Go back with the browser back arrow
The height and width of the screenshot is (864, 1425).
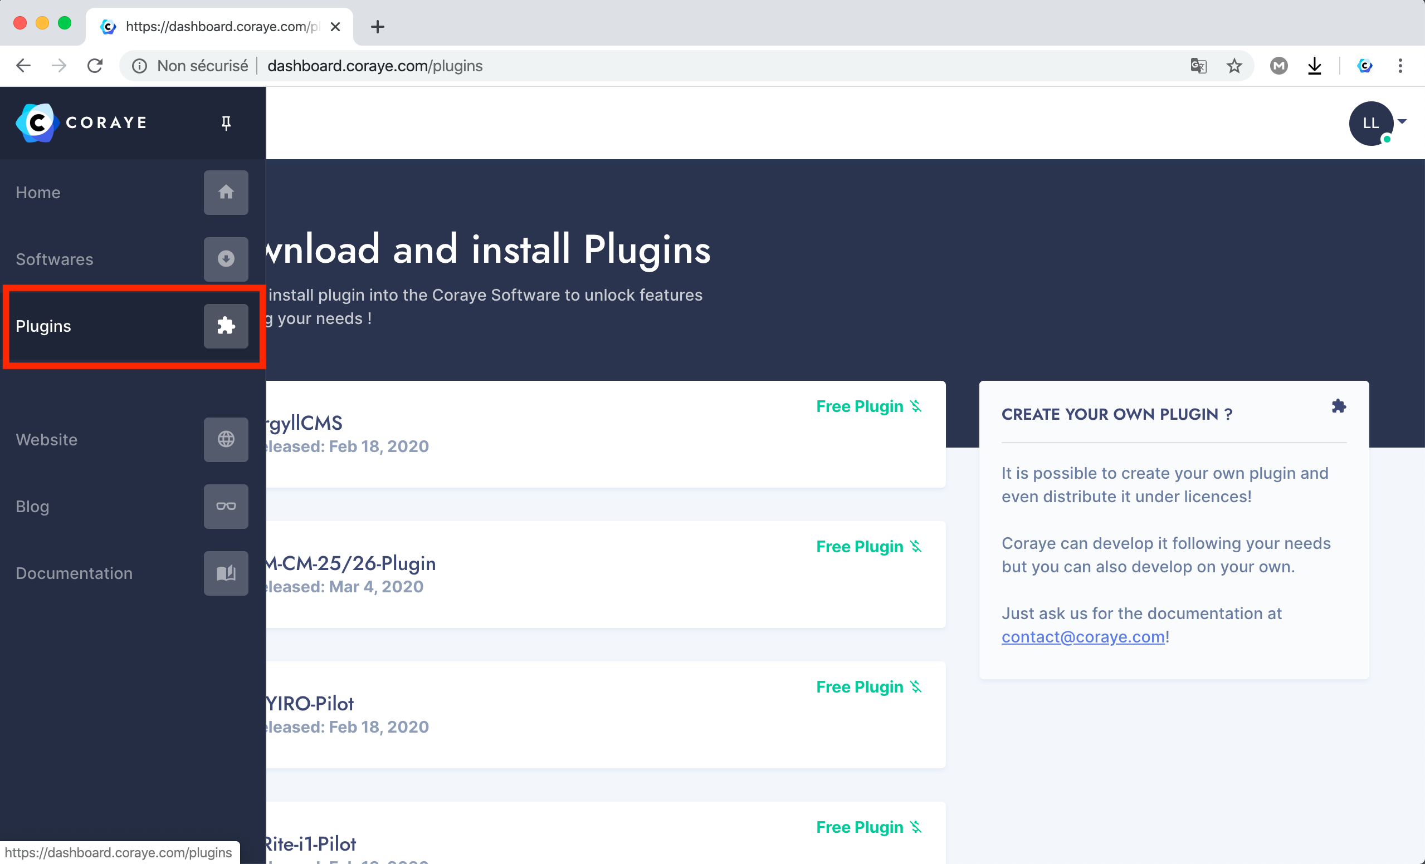tap(23, 66)
